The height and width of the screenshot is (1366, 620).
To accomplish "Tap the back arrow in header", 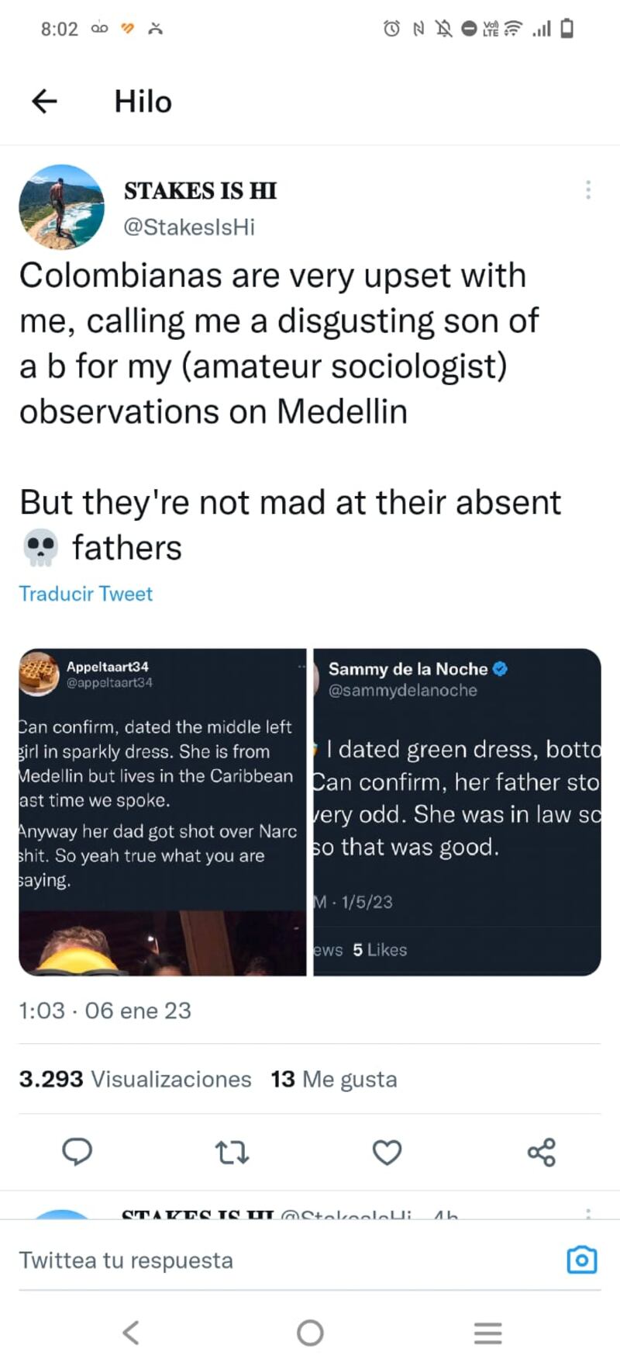I will [x=44, y=101].
